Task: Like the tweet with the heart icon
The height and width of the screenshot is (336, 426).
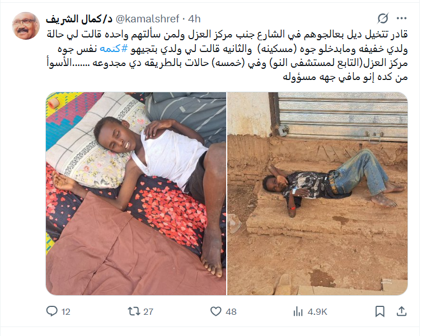Action: (x=216, y=311)
